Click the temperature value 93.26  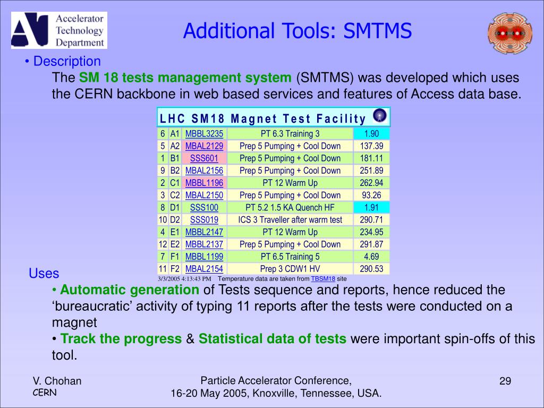pos(371,195)
